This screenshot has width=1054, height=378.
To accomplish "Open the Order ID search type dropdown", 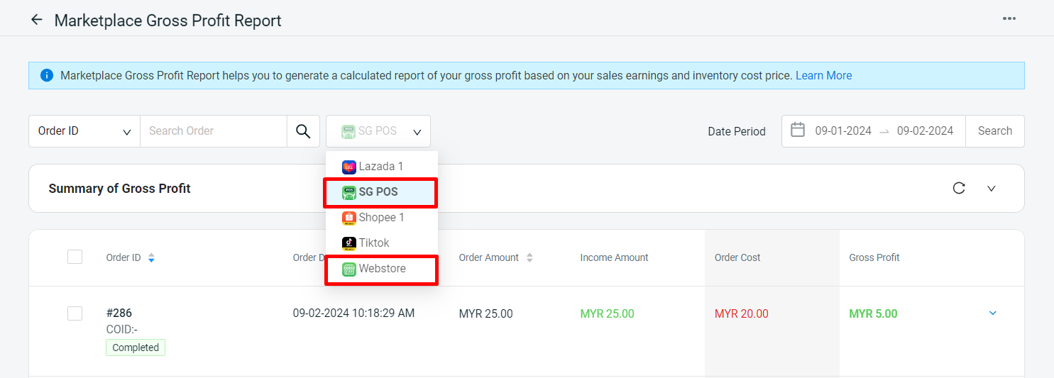I will pos(84,131).
